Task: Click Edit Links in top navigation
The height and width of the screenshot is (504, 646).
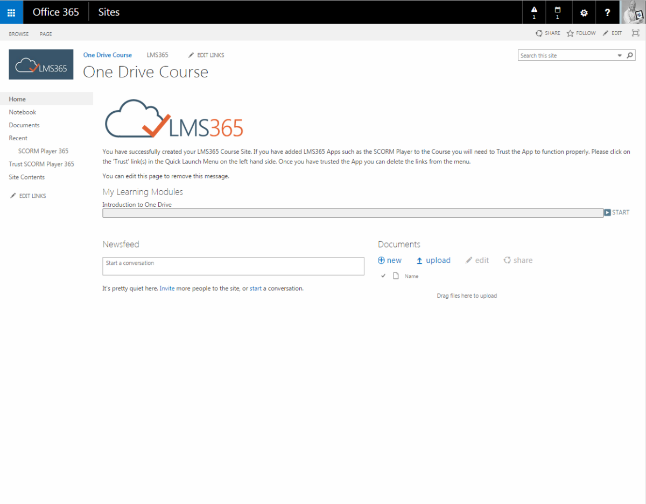Action: pos(206,55)
